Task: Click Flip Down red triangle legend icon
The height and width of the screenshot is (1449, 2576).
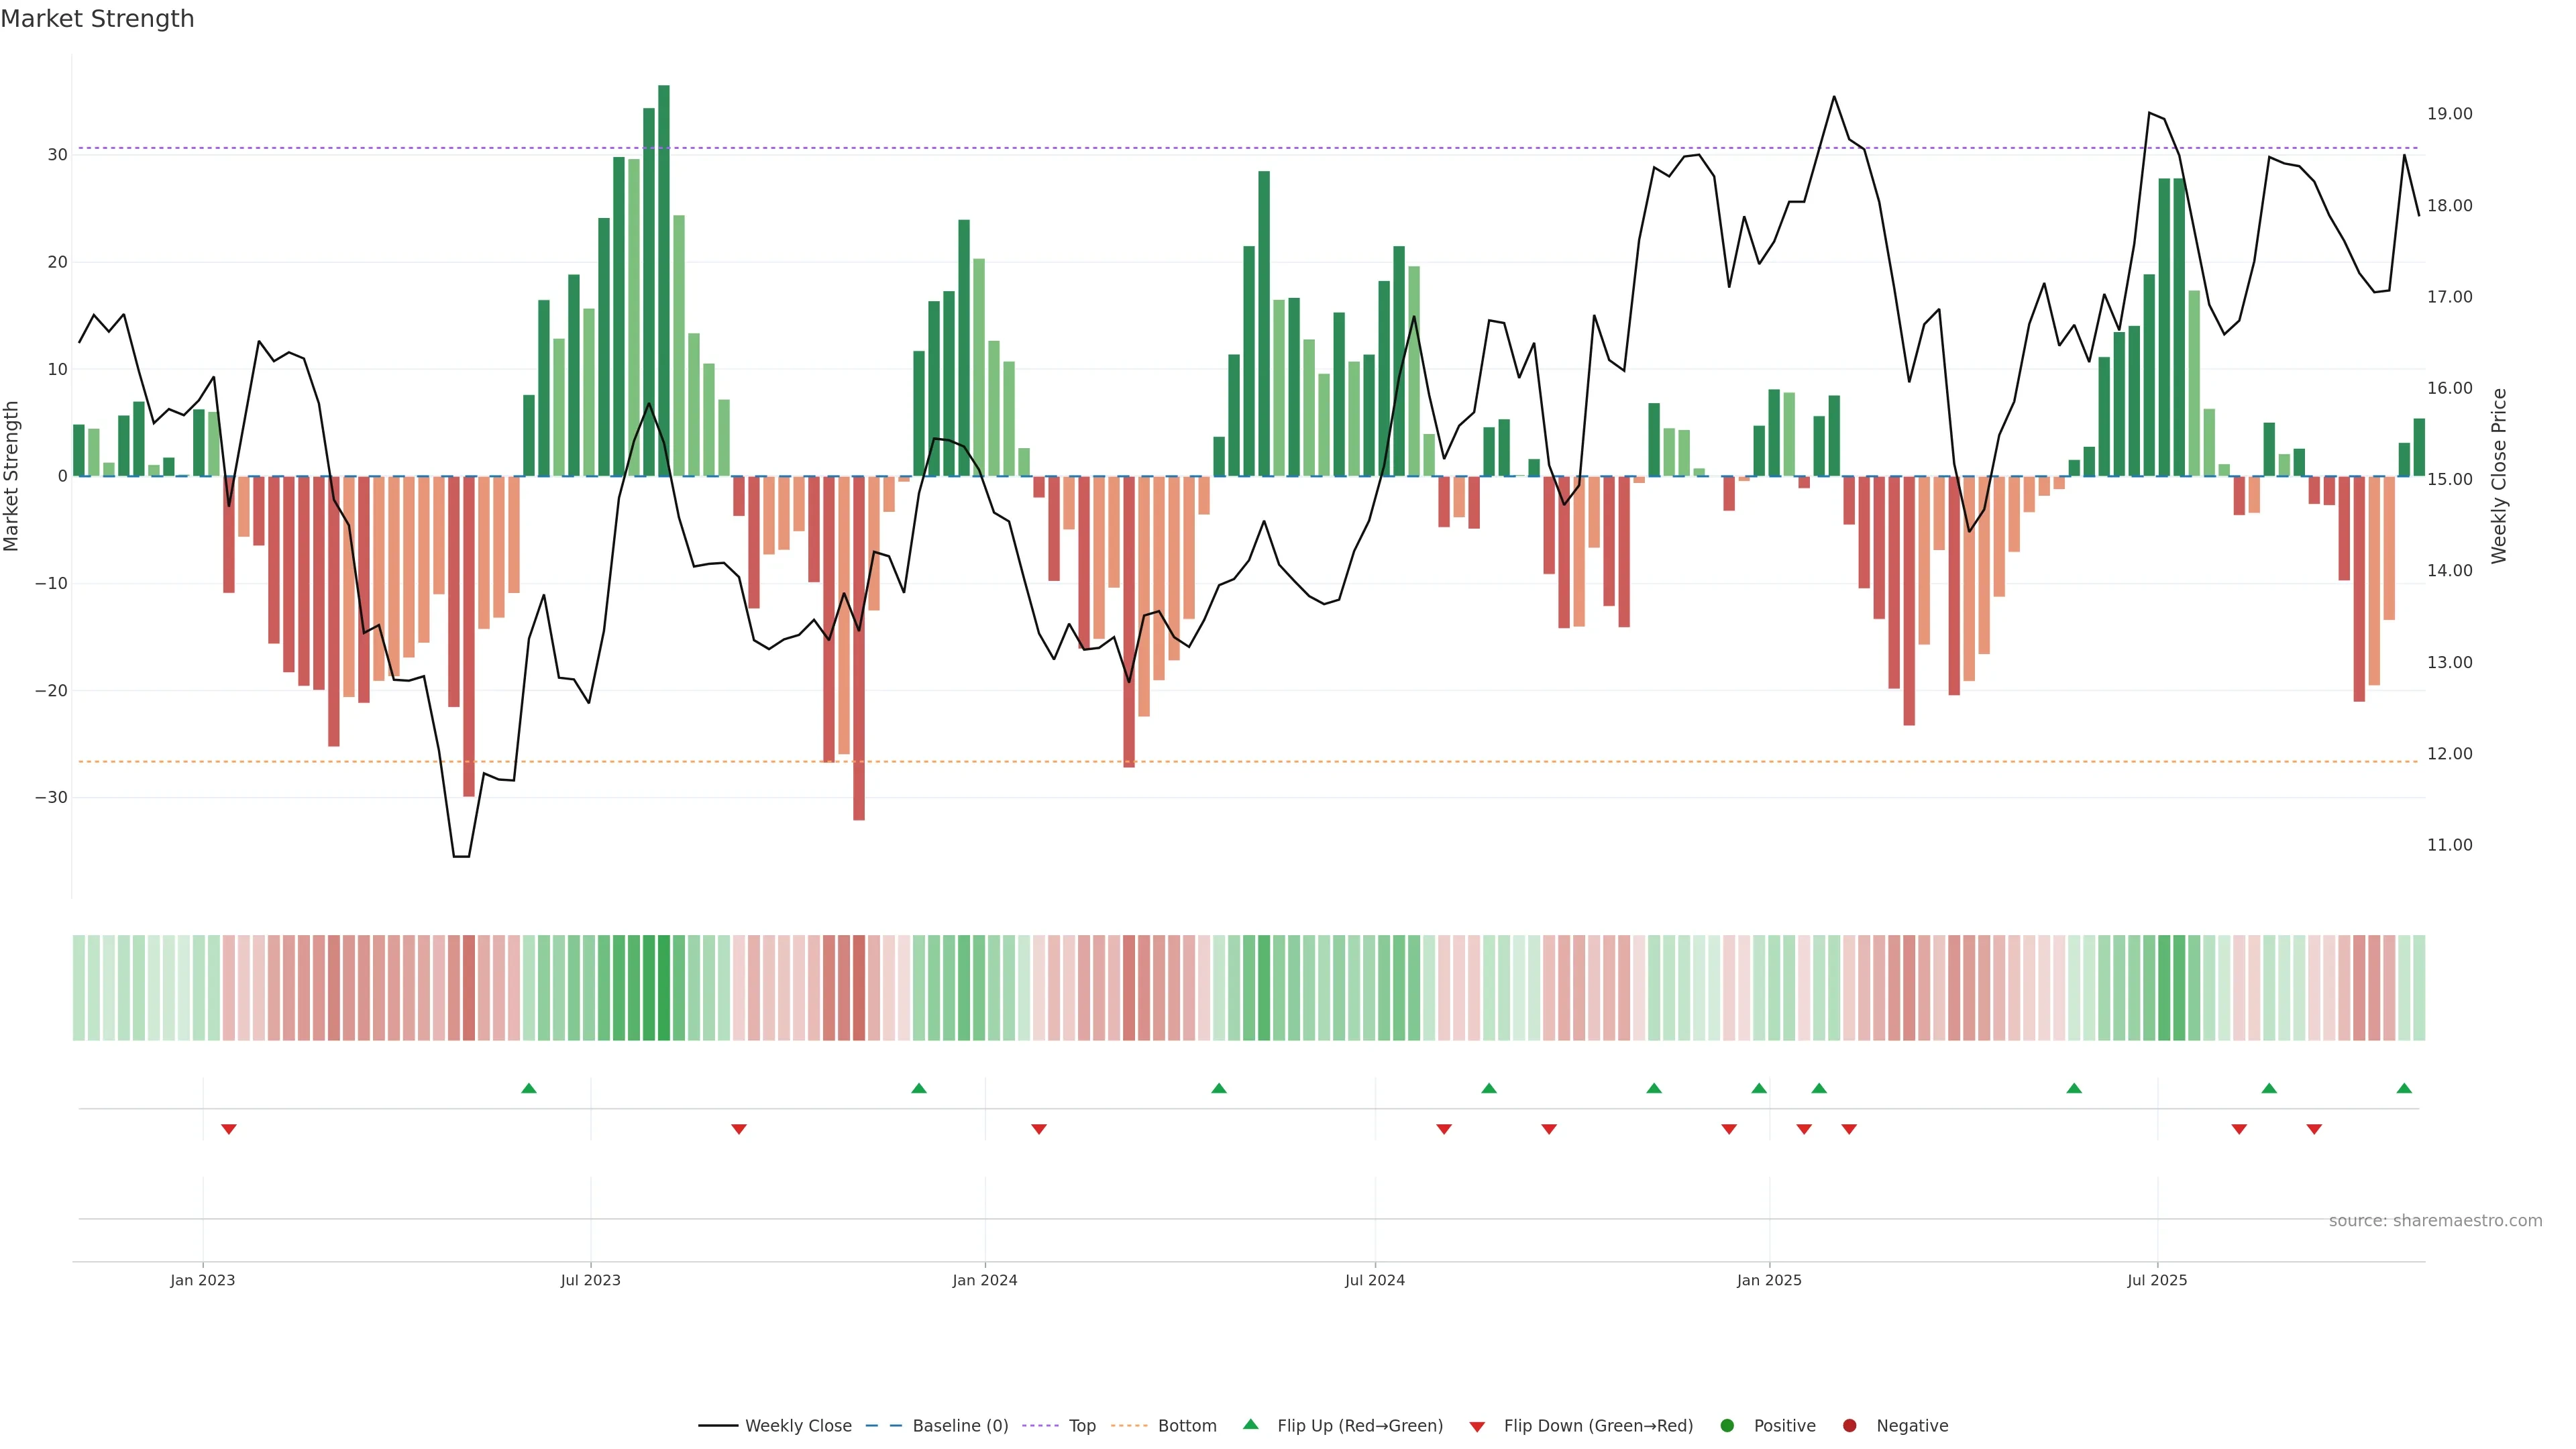Action: 1477,1427
